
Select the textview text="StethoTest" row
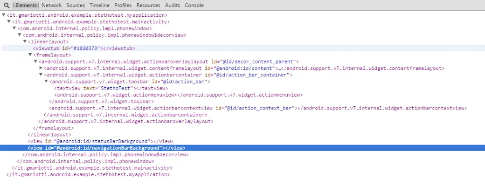pyautogui.click(x=111, y=88)
